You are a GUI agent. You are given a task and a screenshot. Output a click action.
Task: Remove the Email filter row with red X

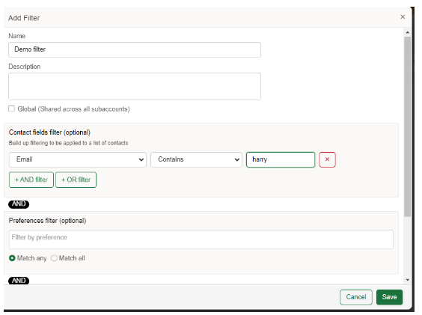click(x=327, y=159)
